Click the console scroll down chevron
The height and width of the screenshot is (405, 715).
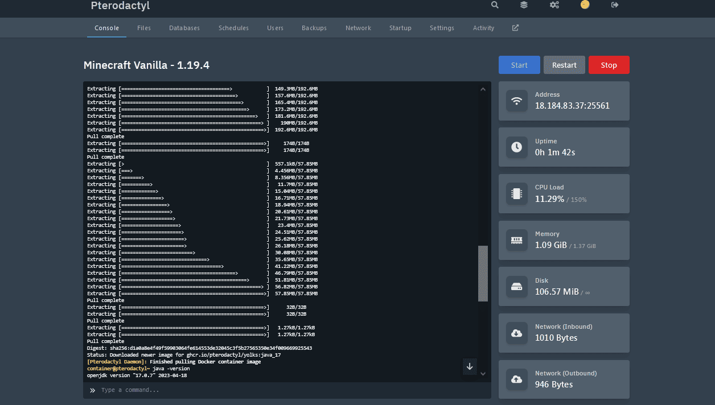[483, 374]
